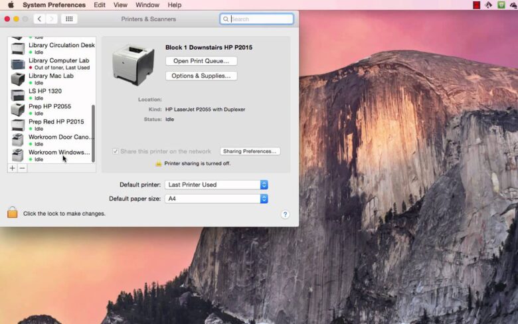Add a printer with the plus button

[x=12, y=168]
